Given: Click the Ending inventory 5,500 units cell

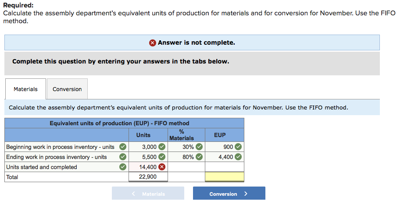Looking at the screenshot, I should point(148,157).
